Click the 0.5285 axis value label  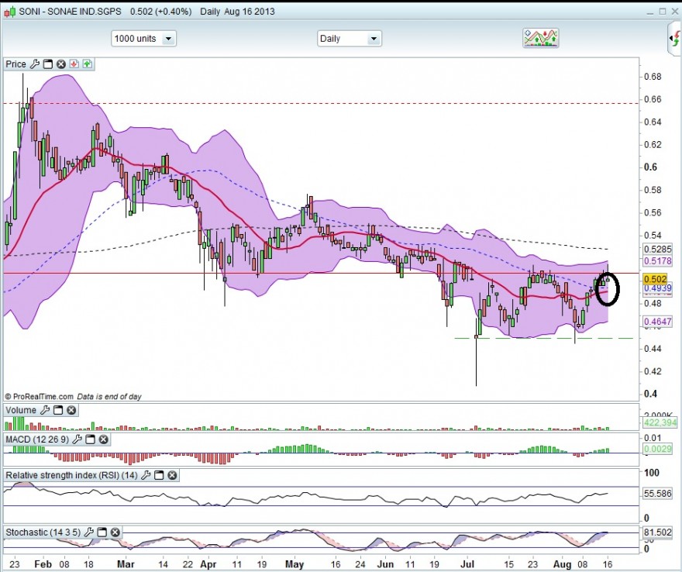(x=657, y=250)
